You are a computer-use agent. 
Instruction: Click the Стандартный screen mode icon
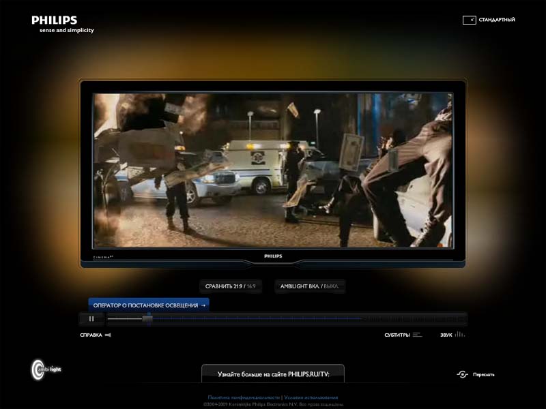(x=469, y=20)
